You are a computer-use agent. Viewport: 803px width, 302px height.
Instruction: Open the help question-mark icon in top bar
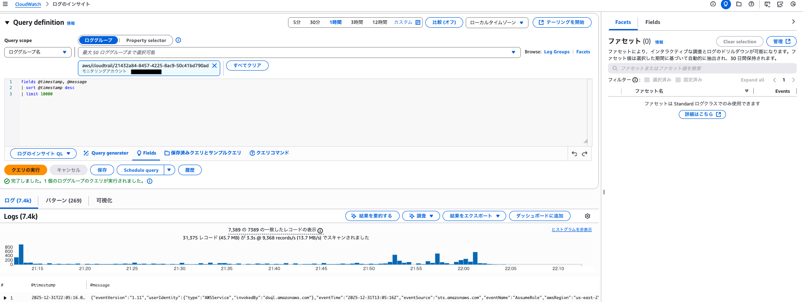(751, 4)
